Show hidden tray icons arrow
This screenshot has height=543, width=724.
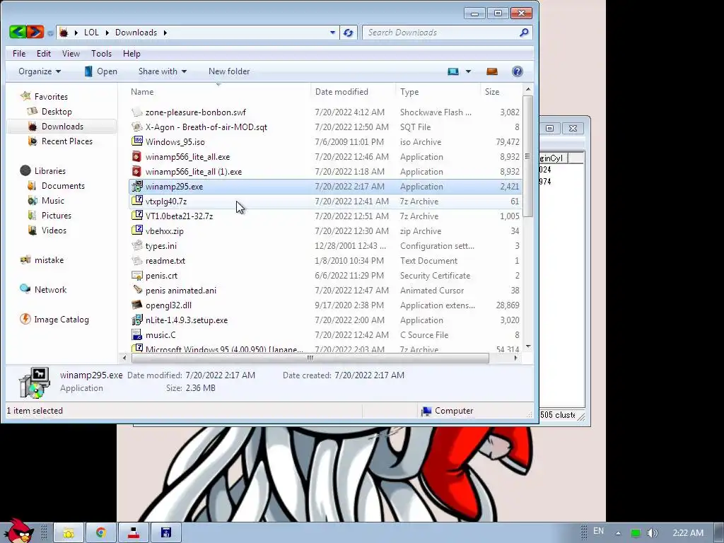coord(618,533)
